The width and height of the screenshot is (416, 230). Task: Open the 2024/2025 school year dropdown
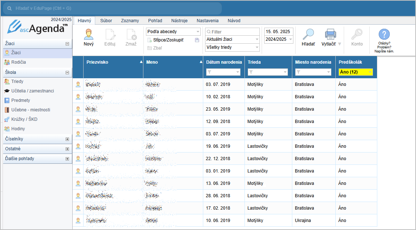[x=278, y=39]
